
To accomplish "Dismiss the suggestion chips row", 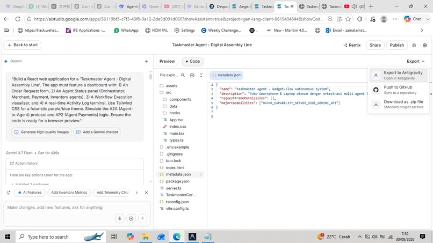I will 146,193.
